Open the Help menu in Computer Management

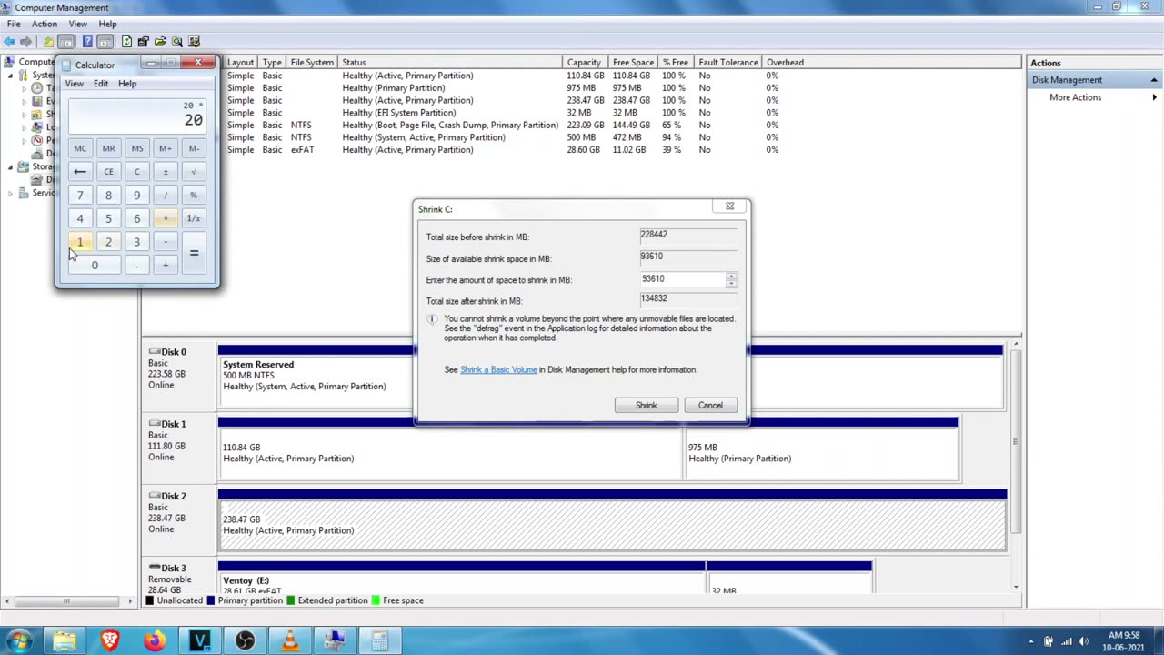point(107,24)
